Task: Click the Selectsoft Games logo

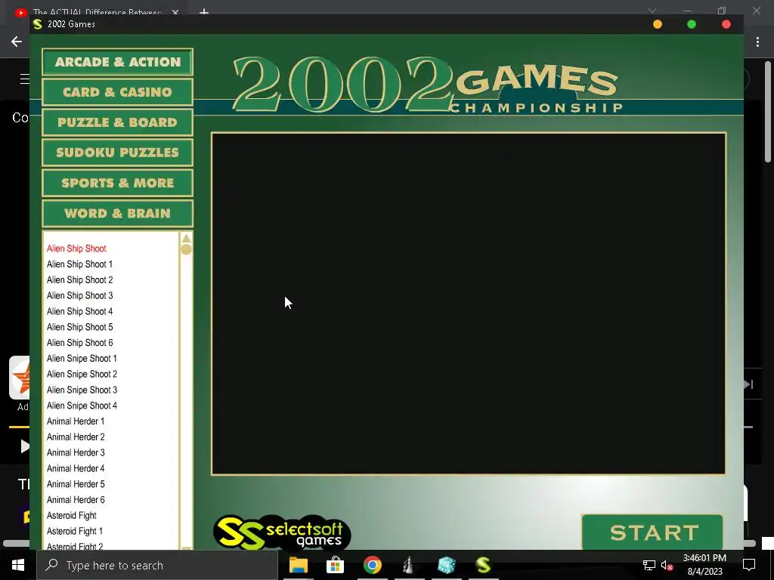Action: pyautogui.click(x=282, y=532)
